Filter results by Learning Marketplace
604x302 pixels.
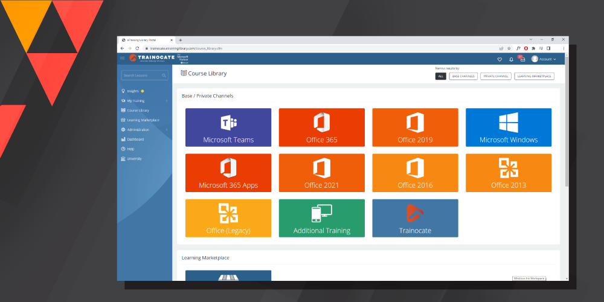pyautogui.click(x=535, y=76)
